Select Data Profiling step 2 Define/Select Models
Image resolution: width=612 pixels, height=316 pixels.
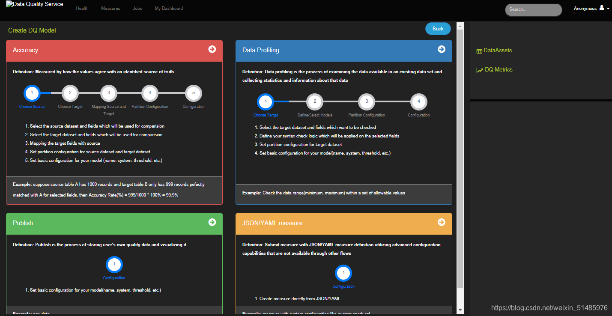coord(315,101)
